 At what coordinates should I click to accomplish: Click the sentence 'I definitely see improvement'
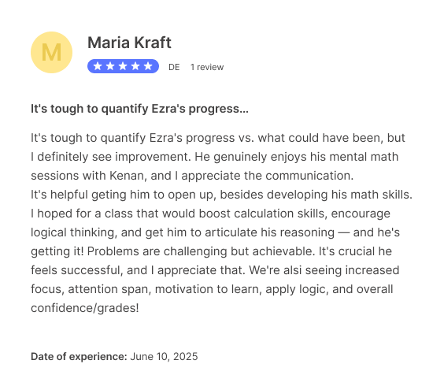[x=111, y=157]
